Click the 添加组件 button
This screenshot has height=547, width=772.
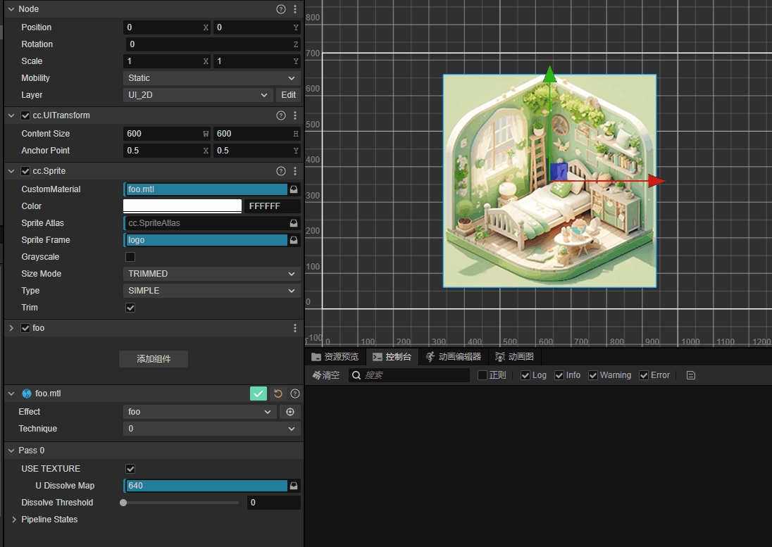pyautogui.click(x=153, y=358)
